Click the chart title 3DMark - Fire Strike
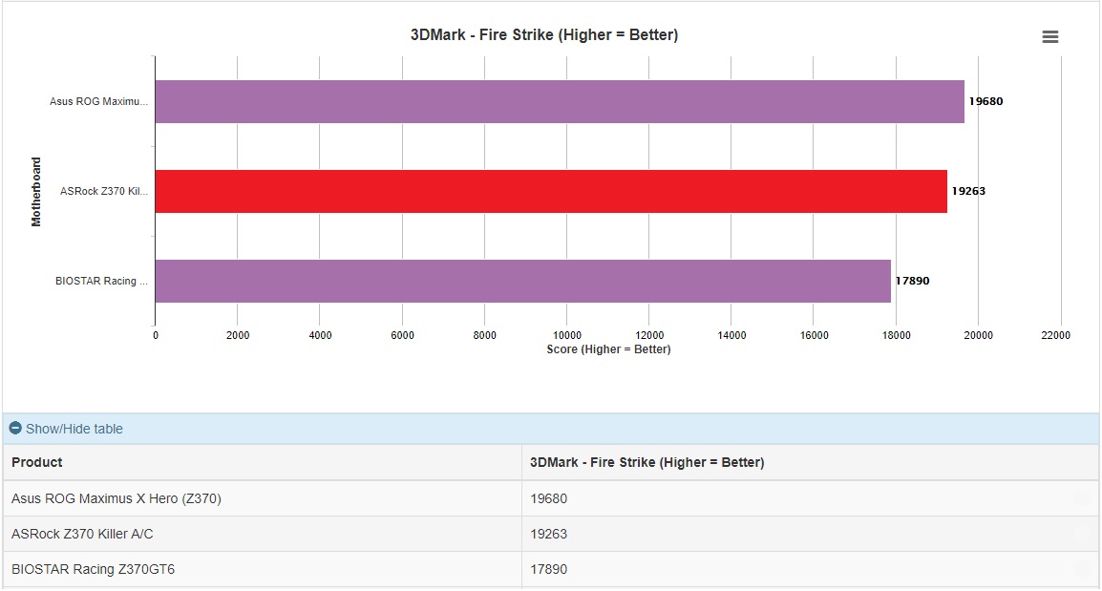The width and height of the screenshot is (1102, 591). (x=544, y=35)
